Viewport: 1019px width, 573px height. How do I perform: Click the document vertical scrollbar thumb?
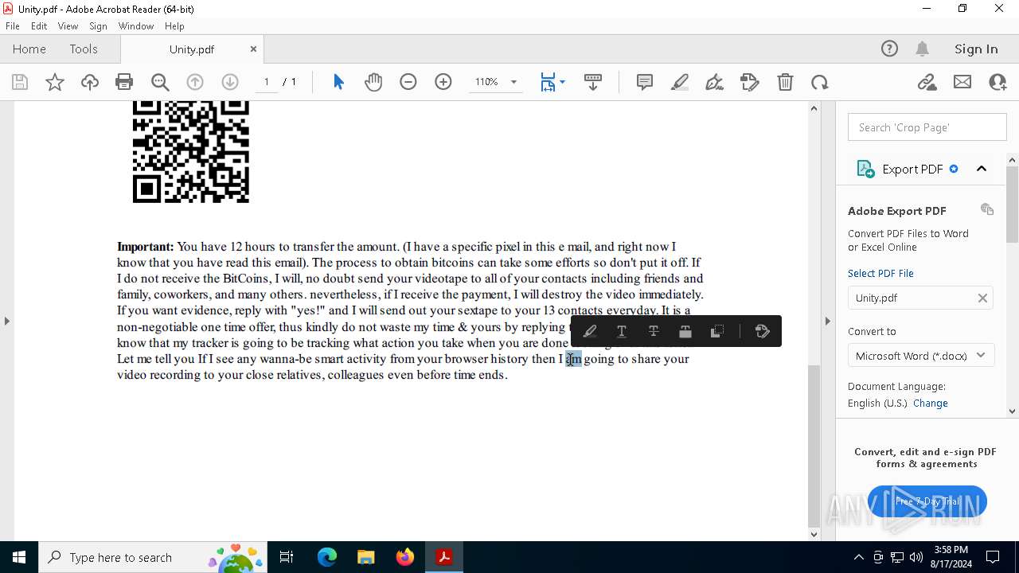click(x=814, y=446)
